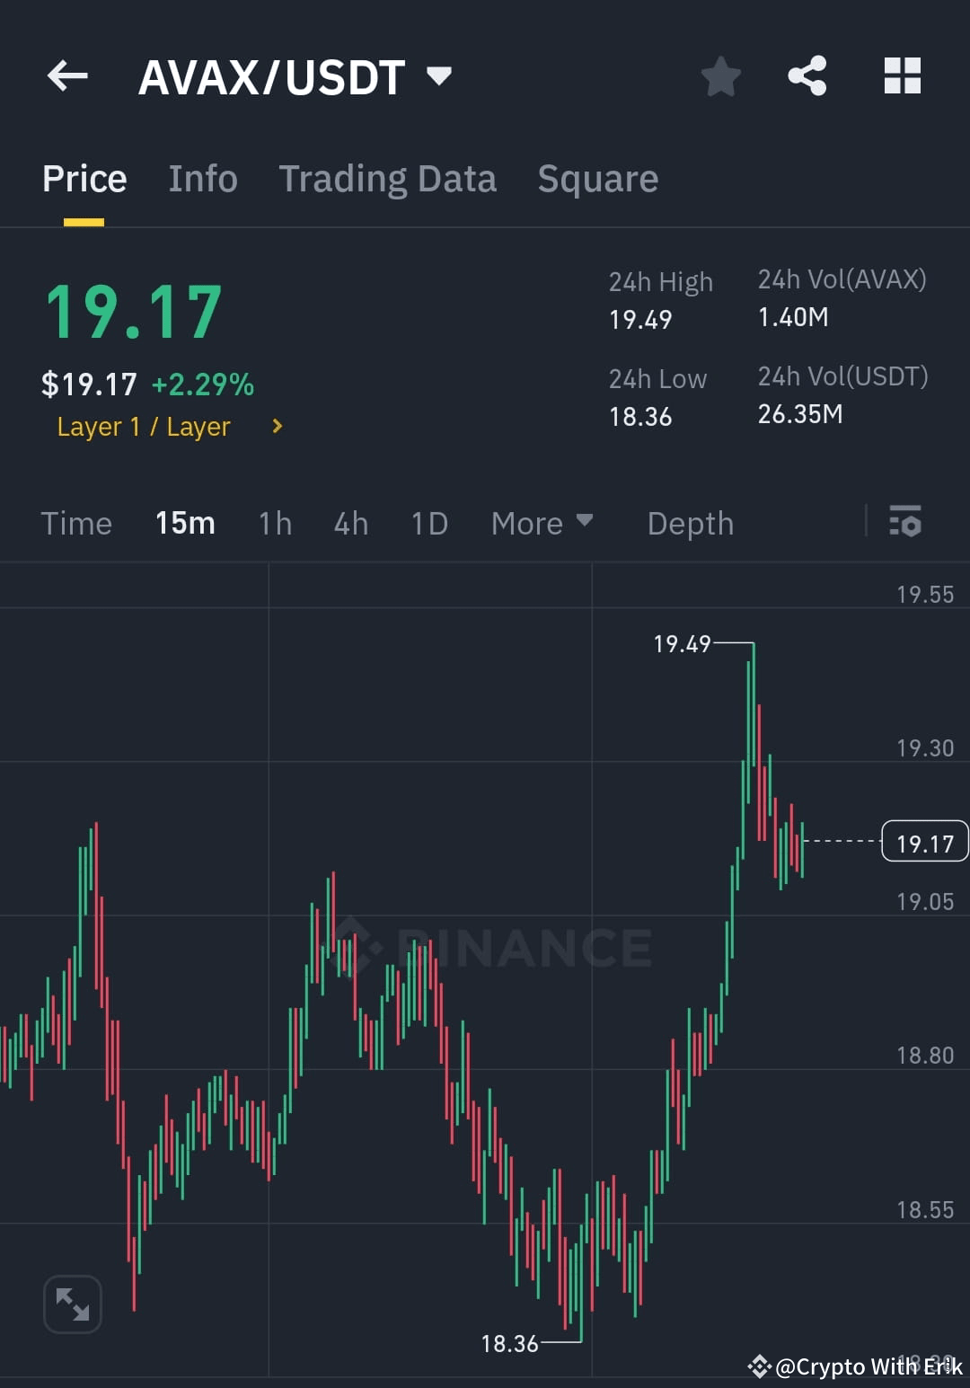The width and height of the screenshot is (970, 1388).
Task: Switch to the Trading Data tab
Action: pyautogui.click(x=388, y=178)
